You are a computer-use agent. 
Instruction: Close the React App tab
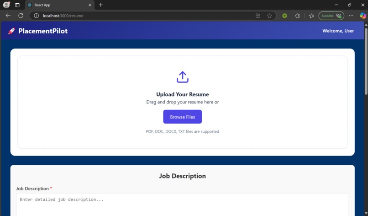click(x=89, y=5)
